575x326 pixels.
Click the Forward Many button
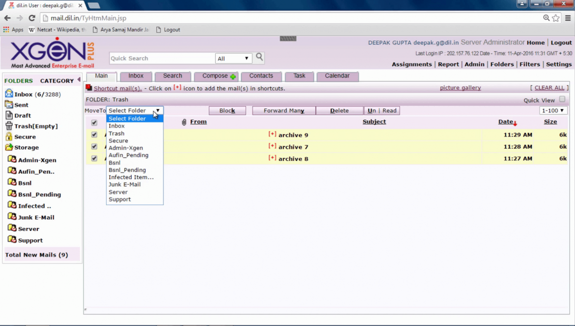click(283, 110)
